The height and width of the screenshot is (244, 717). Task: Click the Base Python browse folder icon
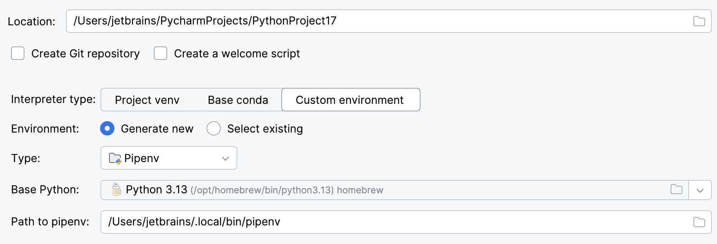pyautogui.click(x=676, y=190)
